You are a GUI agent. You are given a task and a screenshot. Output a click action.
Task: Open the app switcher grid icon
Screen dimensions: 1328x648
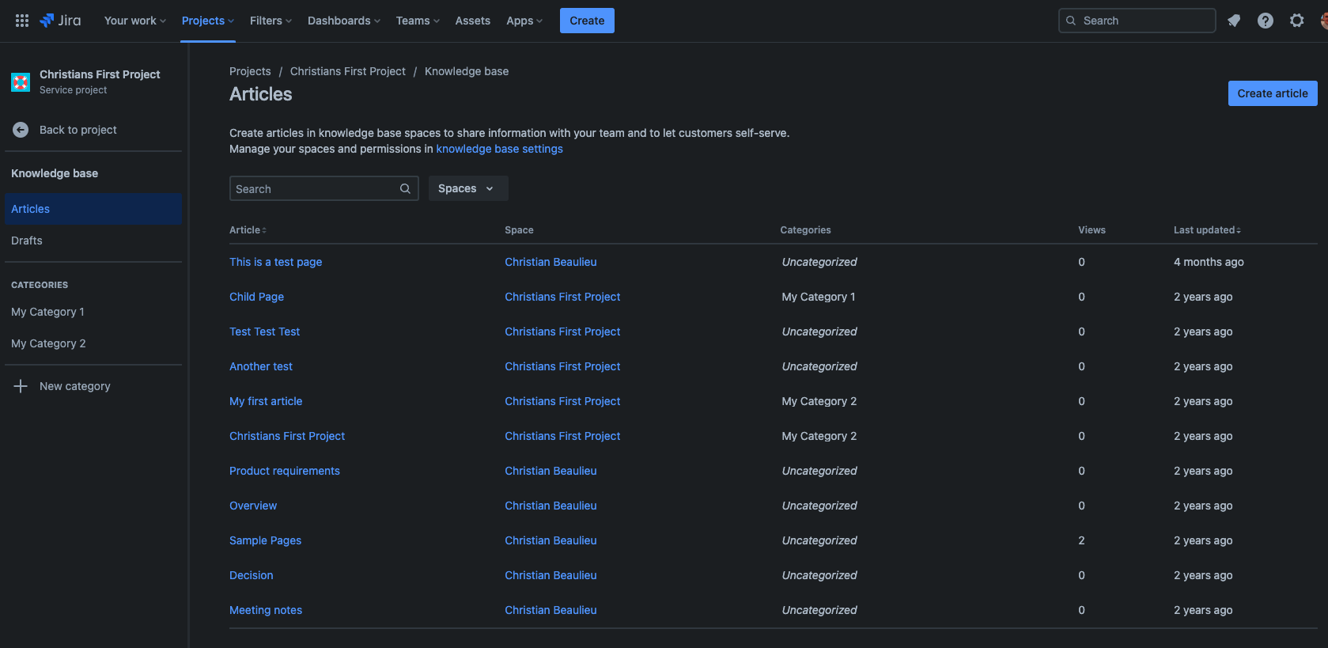(22, 21)
